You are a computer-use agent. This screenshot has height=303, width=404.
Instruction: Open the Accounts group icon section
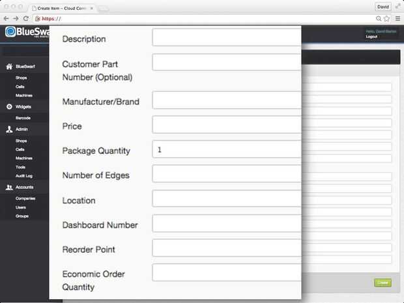pos(9,187)
